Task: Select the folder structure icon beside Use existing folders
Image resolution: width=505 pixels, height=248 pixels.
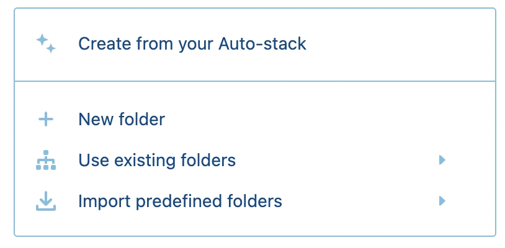Action: pos(46,161)
